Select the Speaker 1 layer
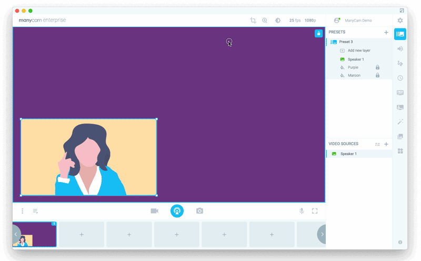Screen dimensions: 421x261 [x=356, y=59]
